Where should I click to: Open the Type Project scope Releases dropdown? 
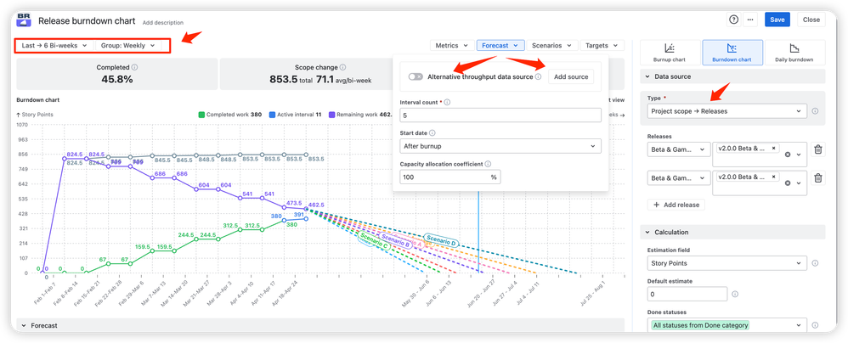(x=726, y=111)
